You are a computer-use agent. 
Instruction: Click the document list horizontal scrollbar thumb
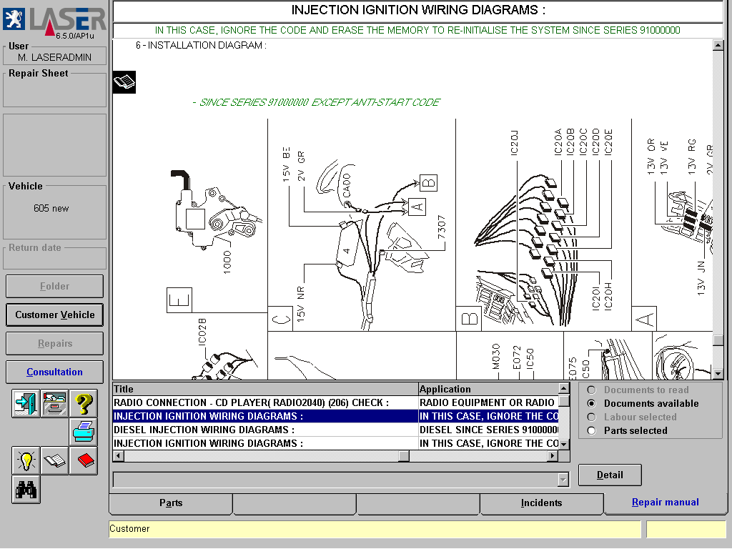click(x=404, y=455)
